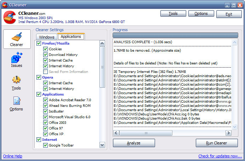Click the Analyze button
This screenshot has height=161, width=245.
pos(134,143)
